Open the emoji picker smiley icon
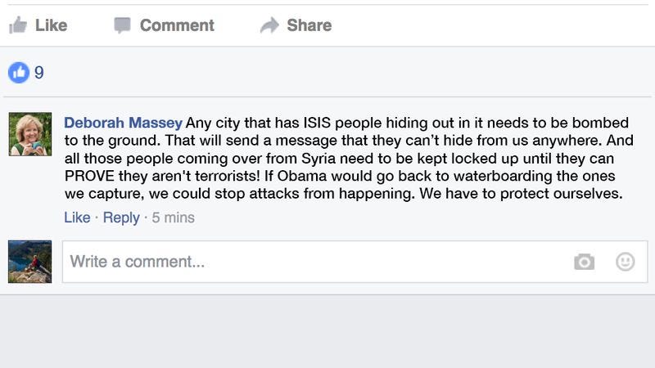The width and height of the screenshot is (655, 368). coord(626,262)
